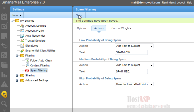Open the Trusted Senders label
194x112 pixels.
pyautogui.click(x=35, y=41)
